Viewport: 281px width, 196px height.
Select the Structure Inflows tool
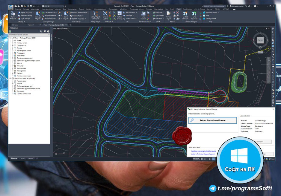[49, 16]
